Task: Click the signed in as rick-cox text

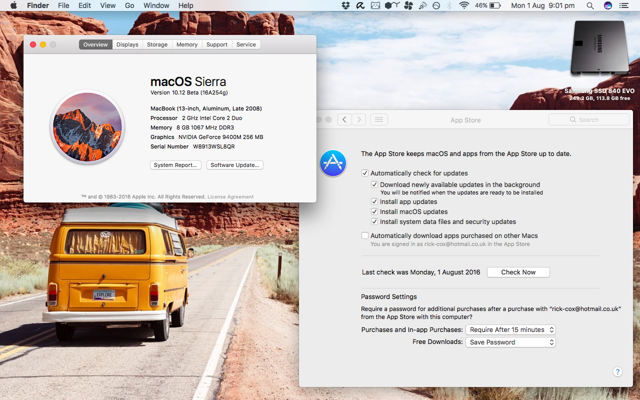Action: pos(450,244)
